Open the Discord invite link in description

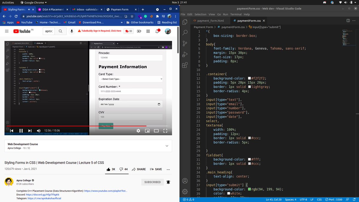click(x=42, y=195)
